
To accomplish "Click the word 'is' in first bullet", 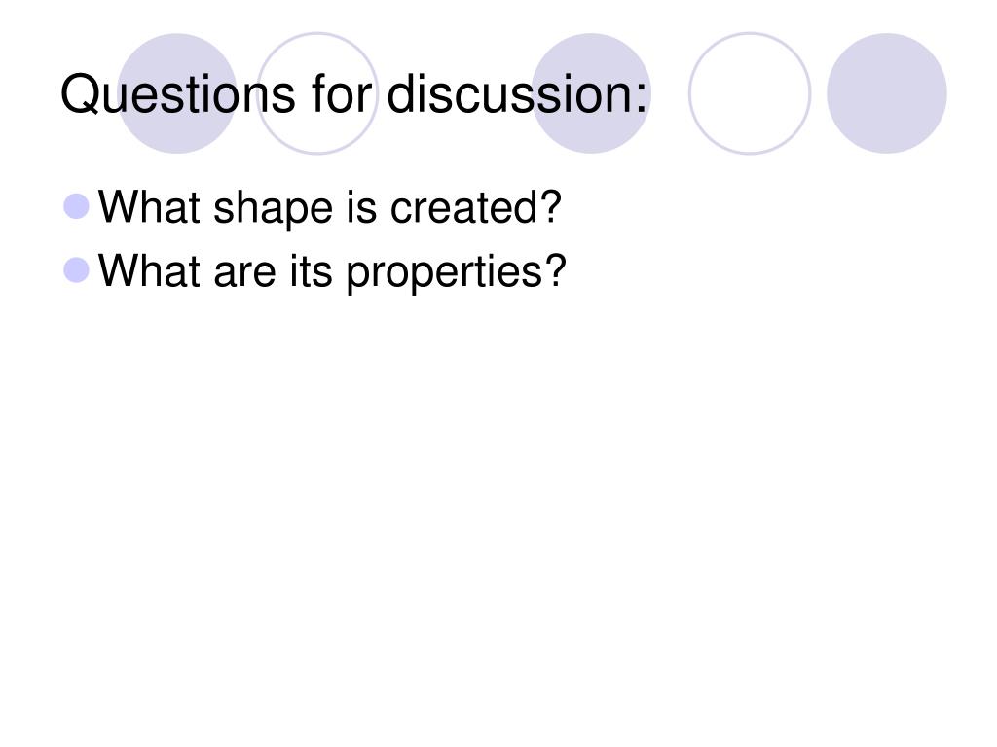I will pyautogui.click(x=361, y=208).
